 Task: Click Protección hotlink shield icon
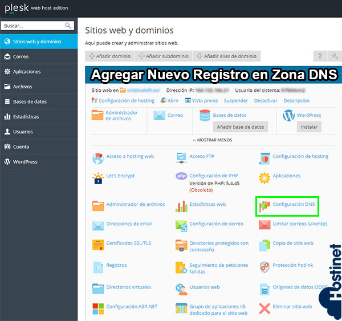(264, 267)
